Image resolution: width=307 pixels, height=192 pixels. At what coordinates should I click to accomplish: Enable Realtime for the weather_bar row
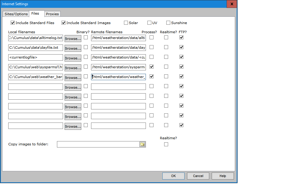pyautogui.click(x=166, y=76)
